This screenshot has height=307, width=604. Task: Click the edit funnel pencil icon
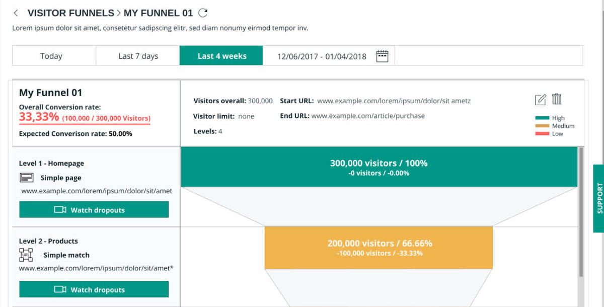541,100
